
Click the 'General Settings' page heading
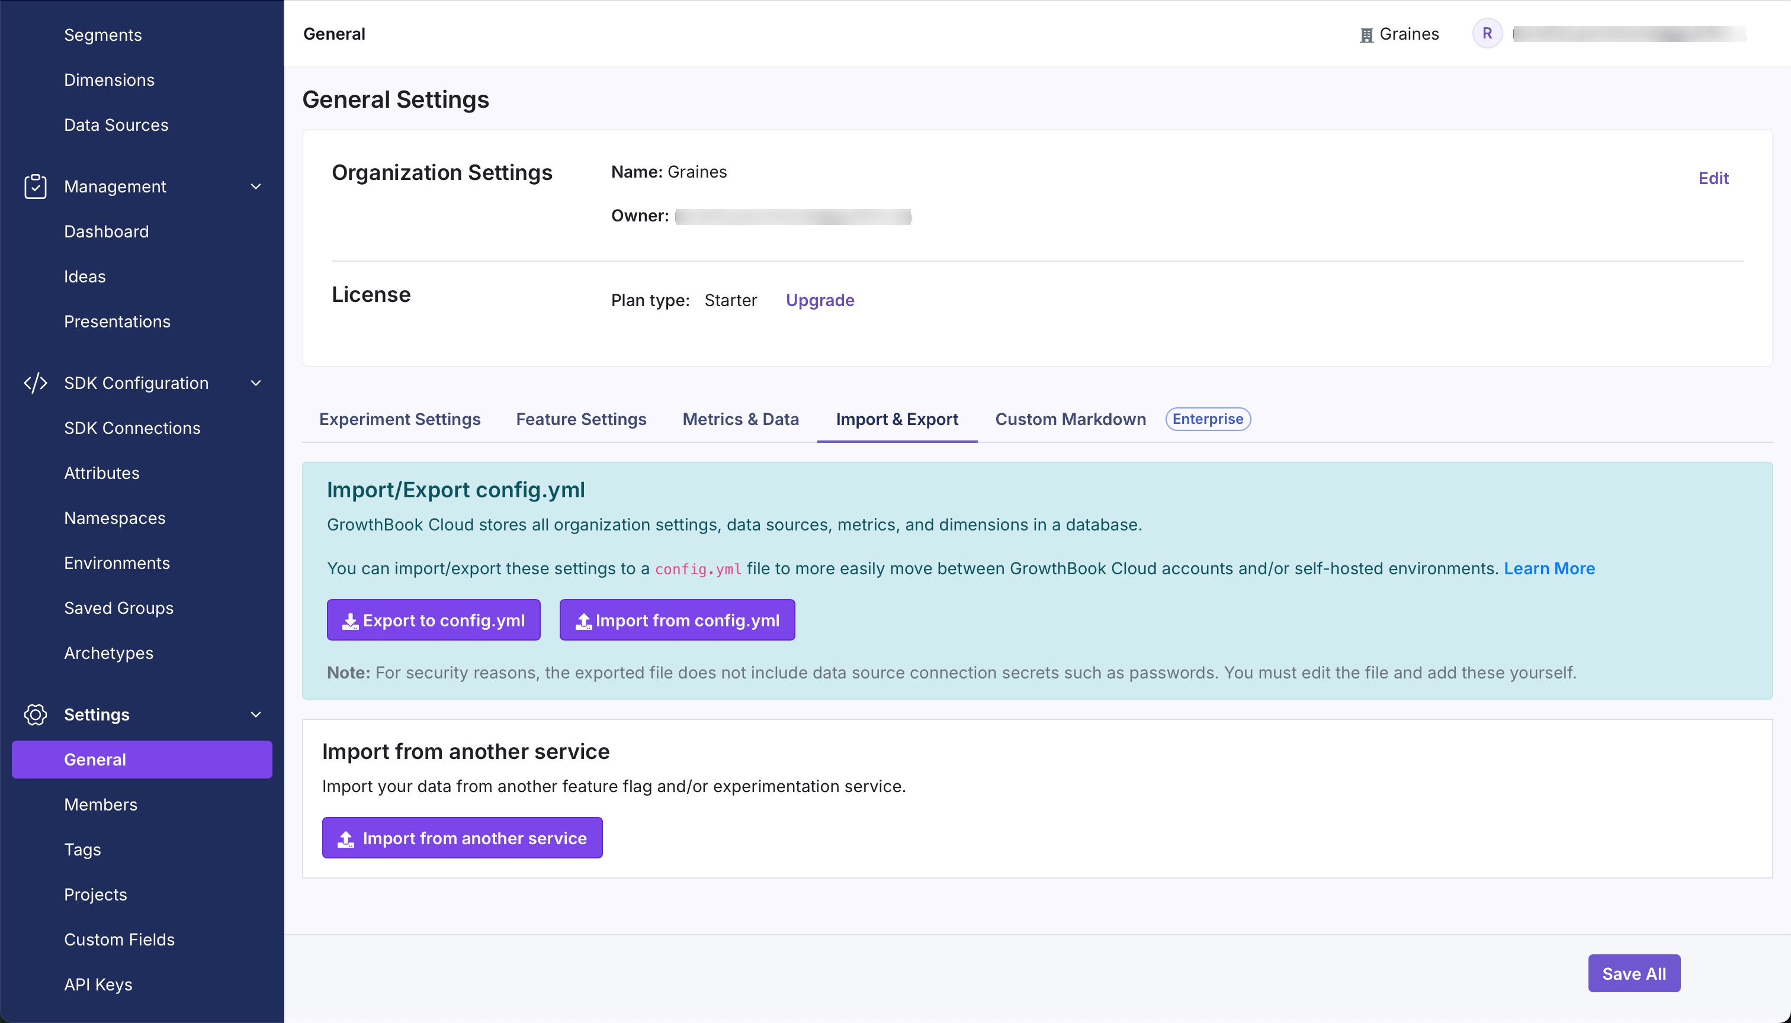(395, 99)
